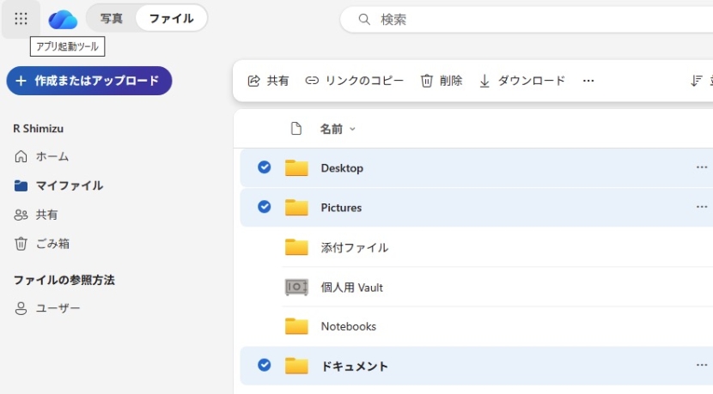Click the 個人用 Vault safe icon
Viewport: 713px width, 394px height.
tap(296, 287)
